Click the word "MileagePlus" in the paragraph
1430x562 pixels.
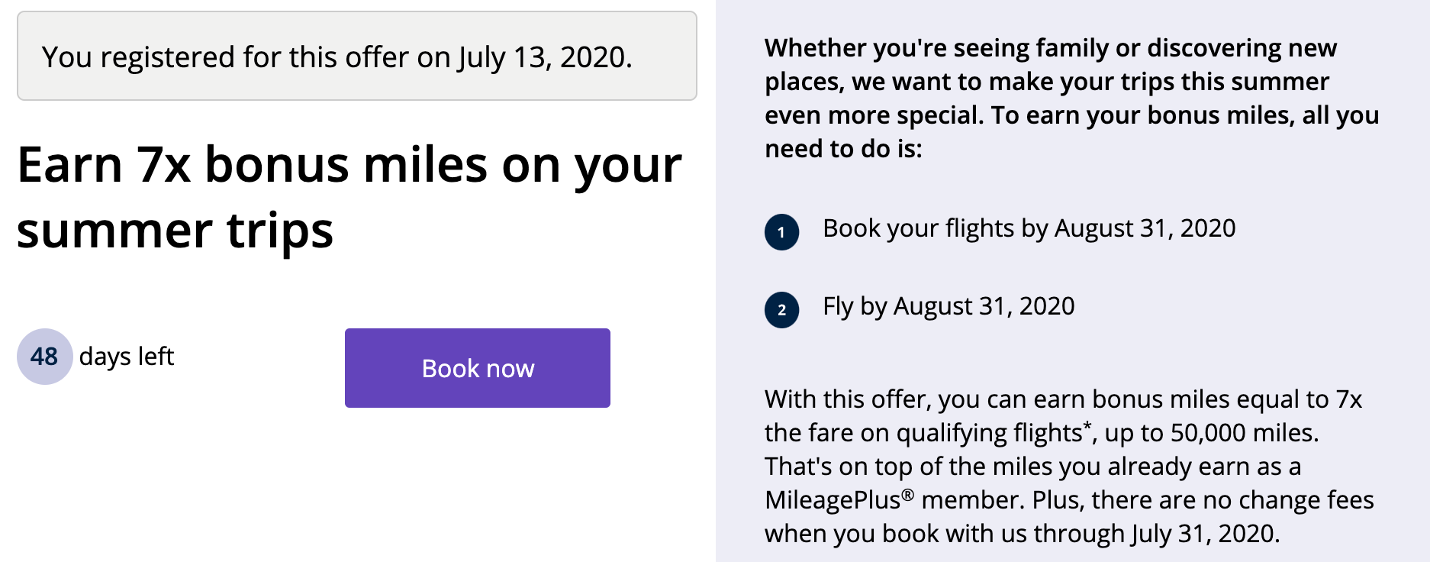point(832,500)
